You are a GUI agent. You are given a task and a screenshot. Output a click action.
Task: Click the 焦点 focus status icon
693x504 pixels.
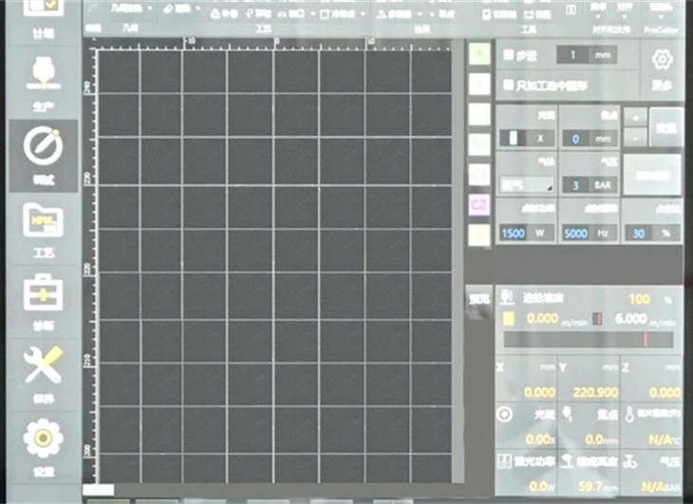[x=567, y=414]
